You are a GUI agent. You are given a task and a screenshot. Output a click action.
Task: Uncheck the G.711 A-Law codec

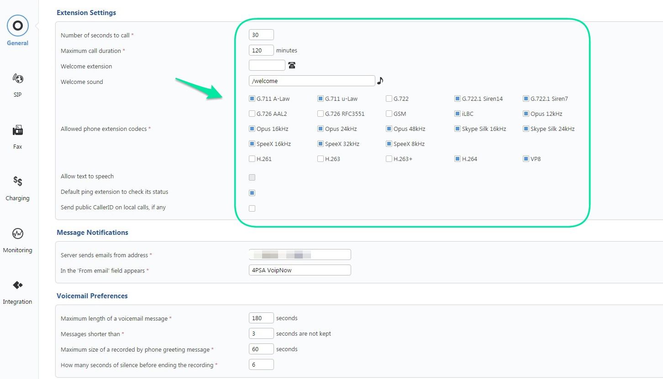point(252,99)
